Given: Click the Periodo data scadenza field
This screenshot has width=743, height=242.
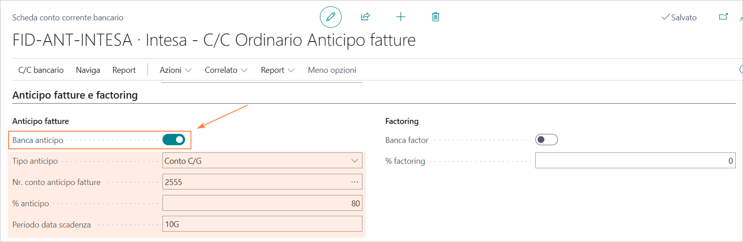Looking at the screenshot, I should (x=262, y=224).
